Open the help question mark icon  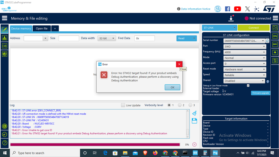tap(5, 143)
